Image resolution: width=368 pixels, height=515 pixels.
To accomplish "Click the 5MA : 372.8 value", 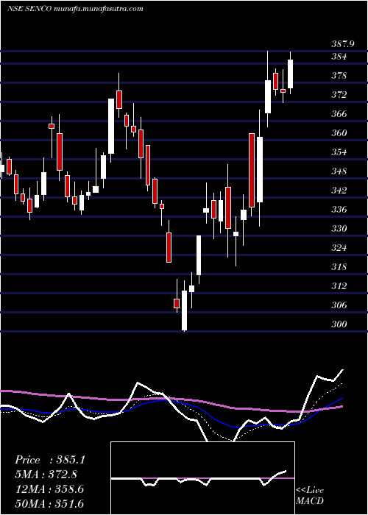I will point(46,475).
